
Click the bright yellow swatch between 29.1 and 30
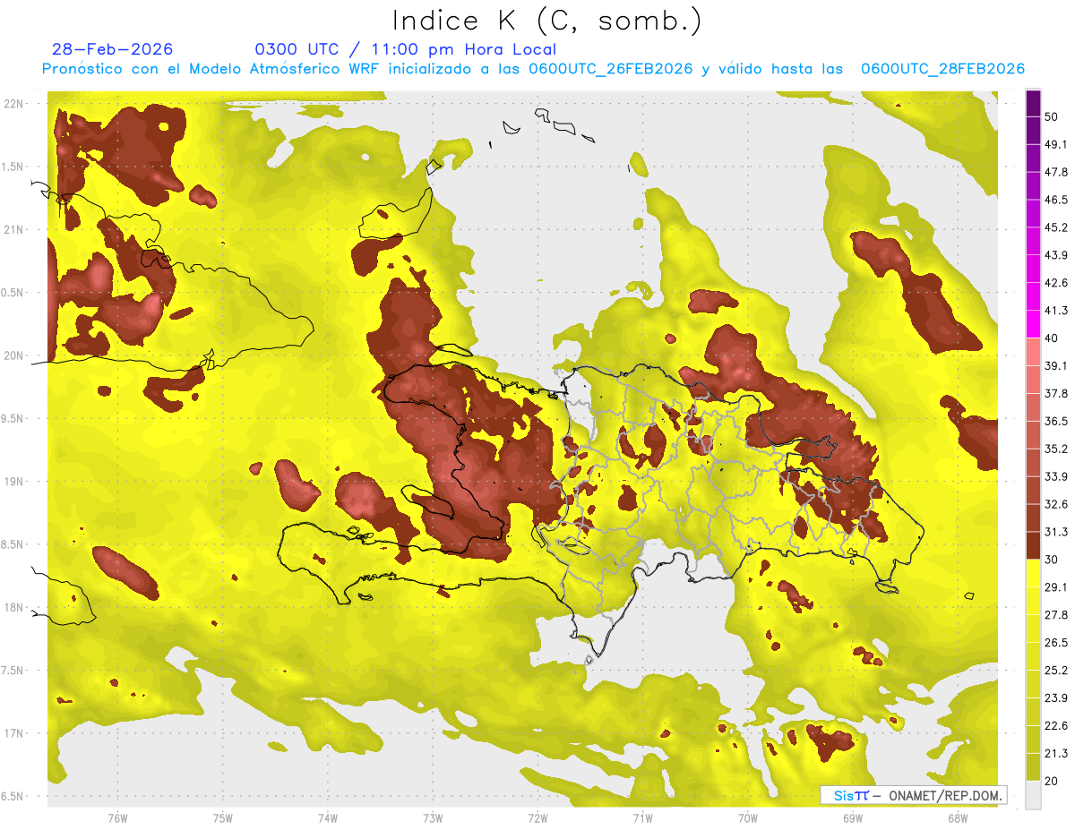[1033, 573]
